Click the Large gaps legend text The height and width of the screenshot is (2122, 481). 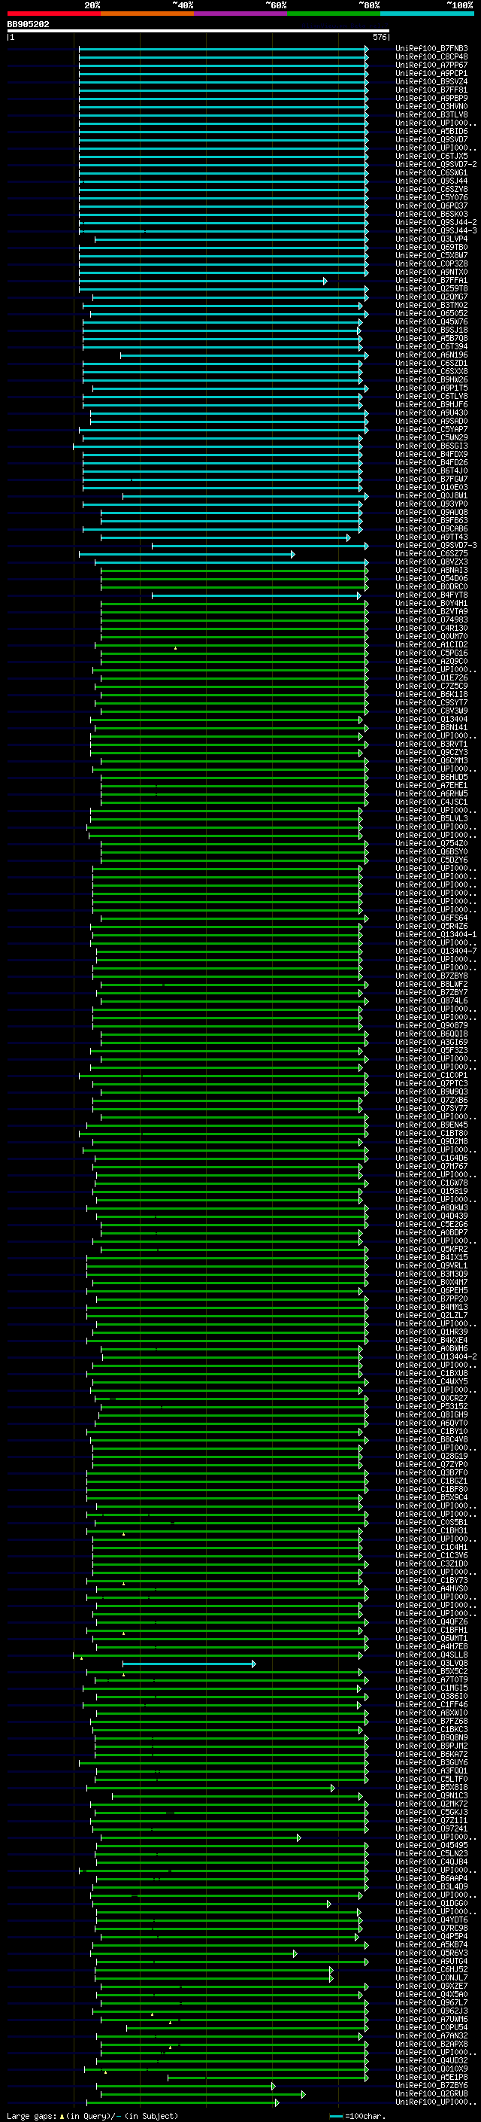(92, 2116)
